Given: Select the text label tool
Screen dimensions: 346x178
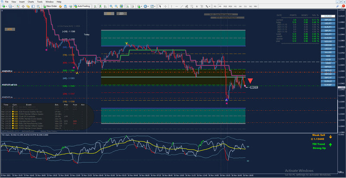Looking at the screenshot, I should [x=202, y=6].
